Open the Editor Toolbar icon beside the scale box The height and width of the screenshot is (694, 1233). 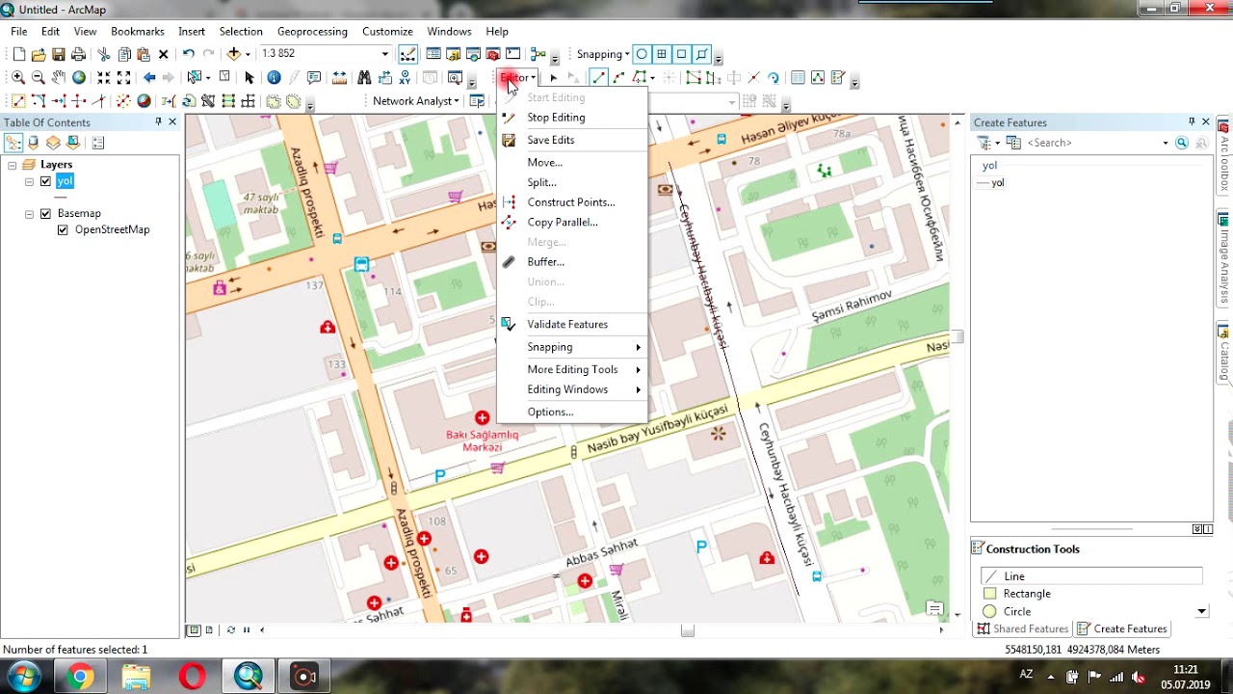[408, 54]
